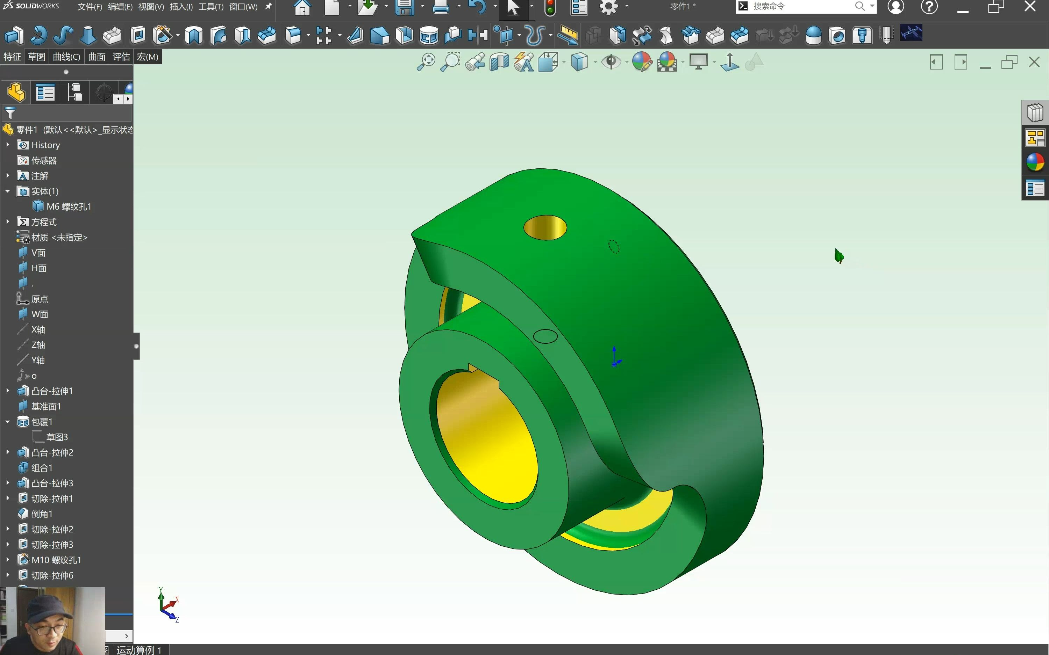Select the PropertyManager tab icon
The width and height of the screenshot is (1049, 655).
point(45,92)
